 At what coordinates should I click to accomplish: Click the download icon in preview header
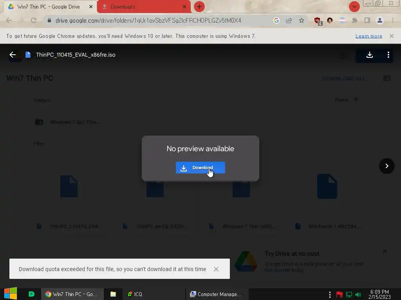369,55
